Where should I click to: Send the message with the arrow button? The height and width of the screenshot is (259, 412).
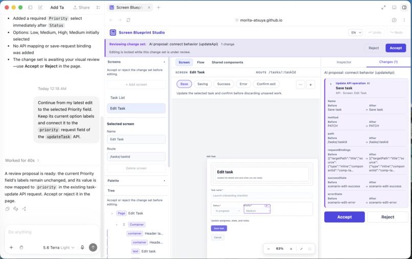(x=93, y=247)
